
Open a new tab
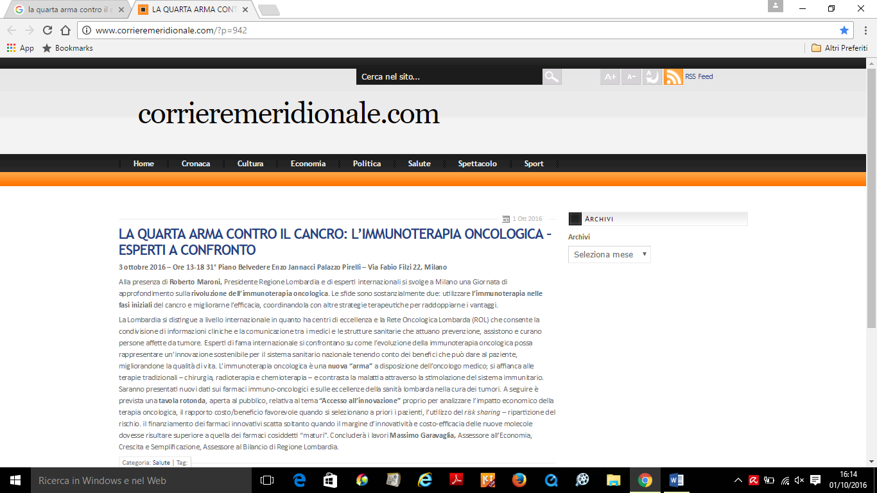pos(268,10)
